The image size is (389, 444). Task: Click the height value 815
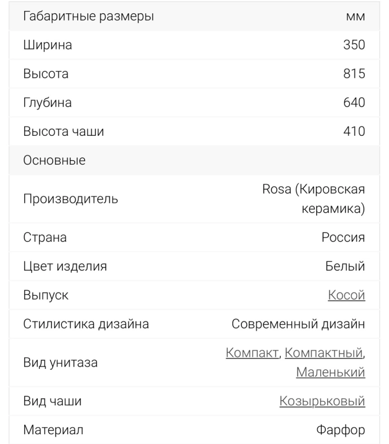(x=354, y=74)
